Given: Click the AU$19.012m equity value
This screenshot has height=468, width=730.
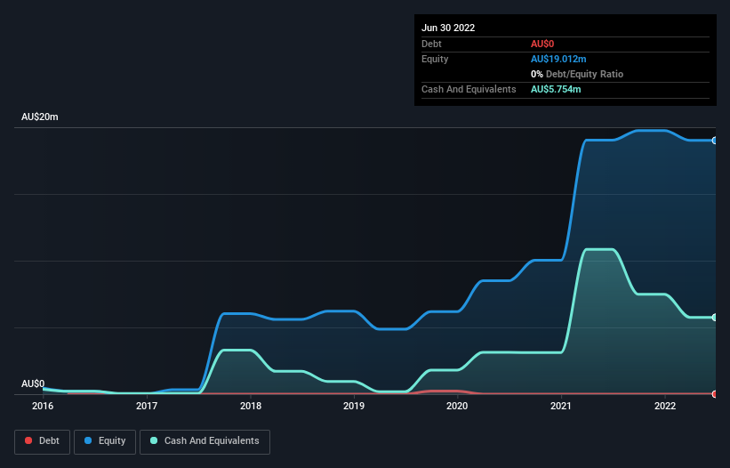Looking at the screenshot, I should click(x=558, y=59).
